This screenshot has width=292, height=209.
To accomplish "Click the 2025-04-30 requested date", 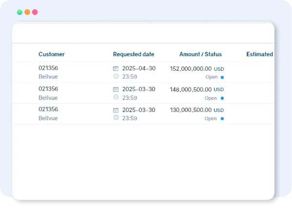I will (139, 68).
